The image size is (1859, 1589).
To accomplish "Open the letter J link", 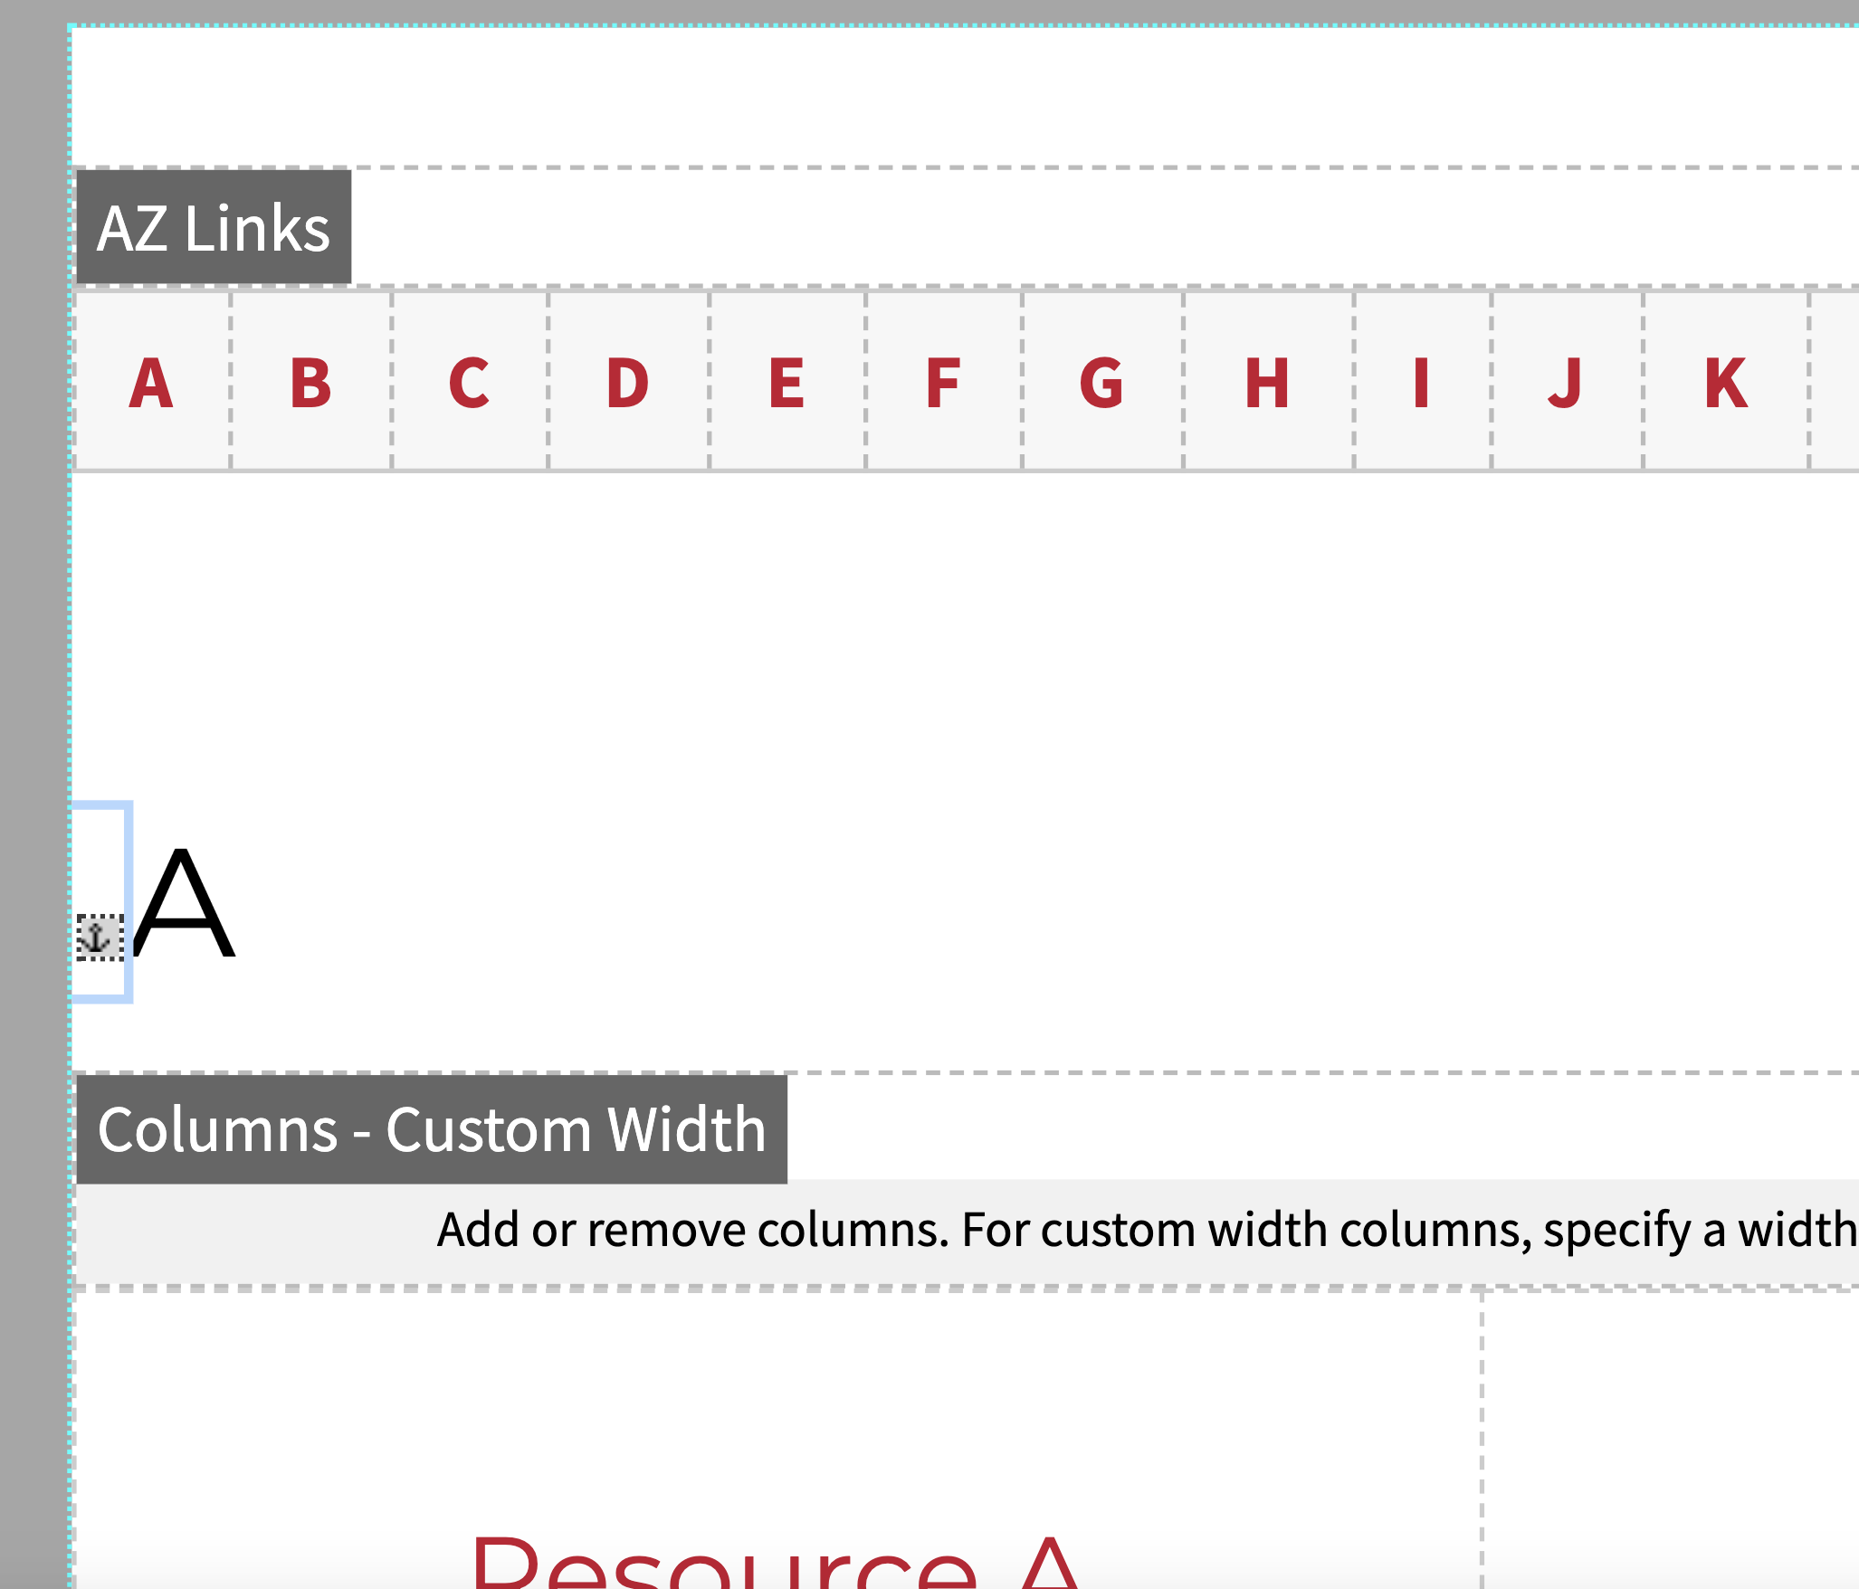I will (1566, 383).
